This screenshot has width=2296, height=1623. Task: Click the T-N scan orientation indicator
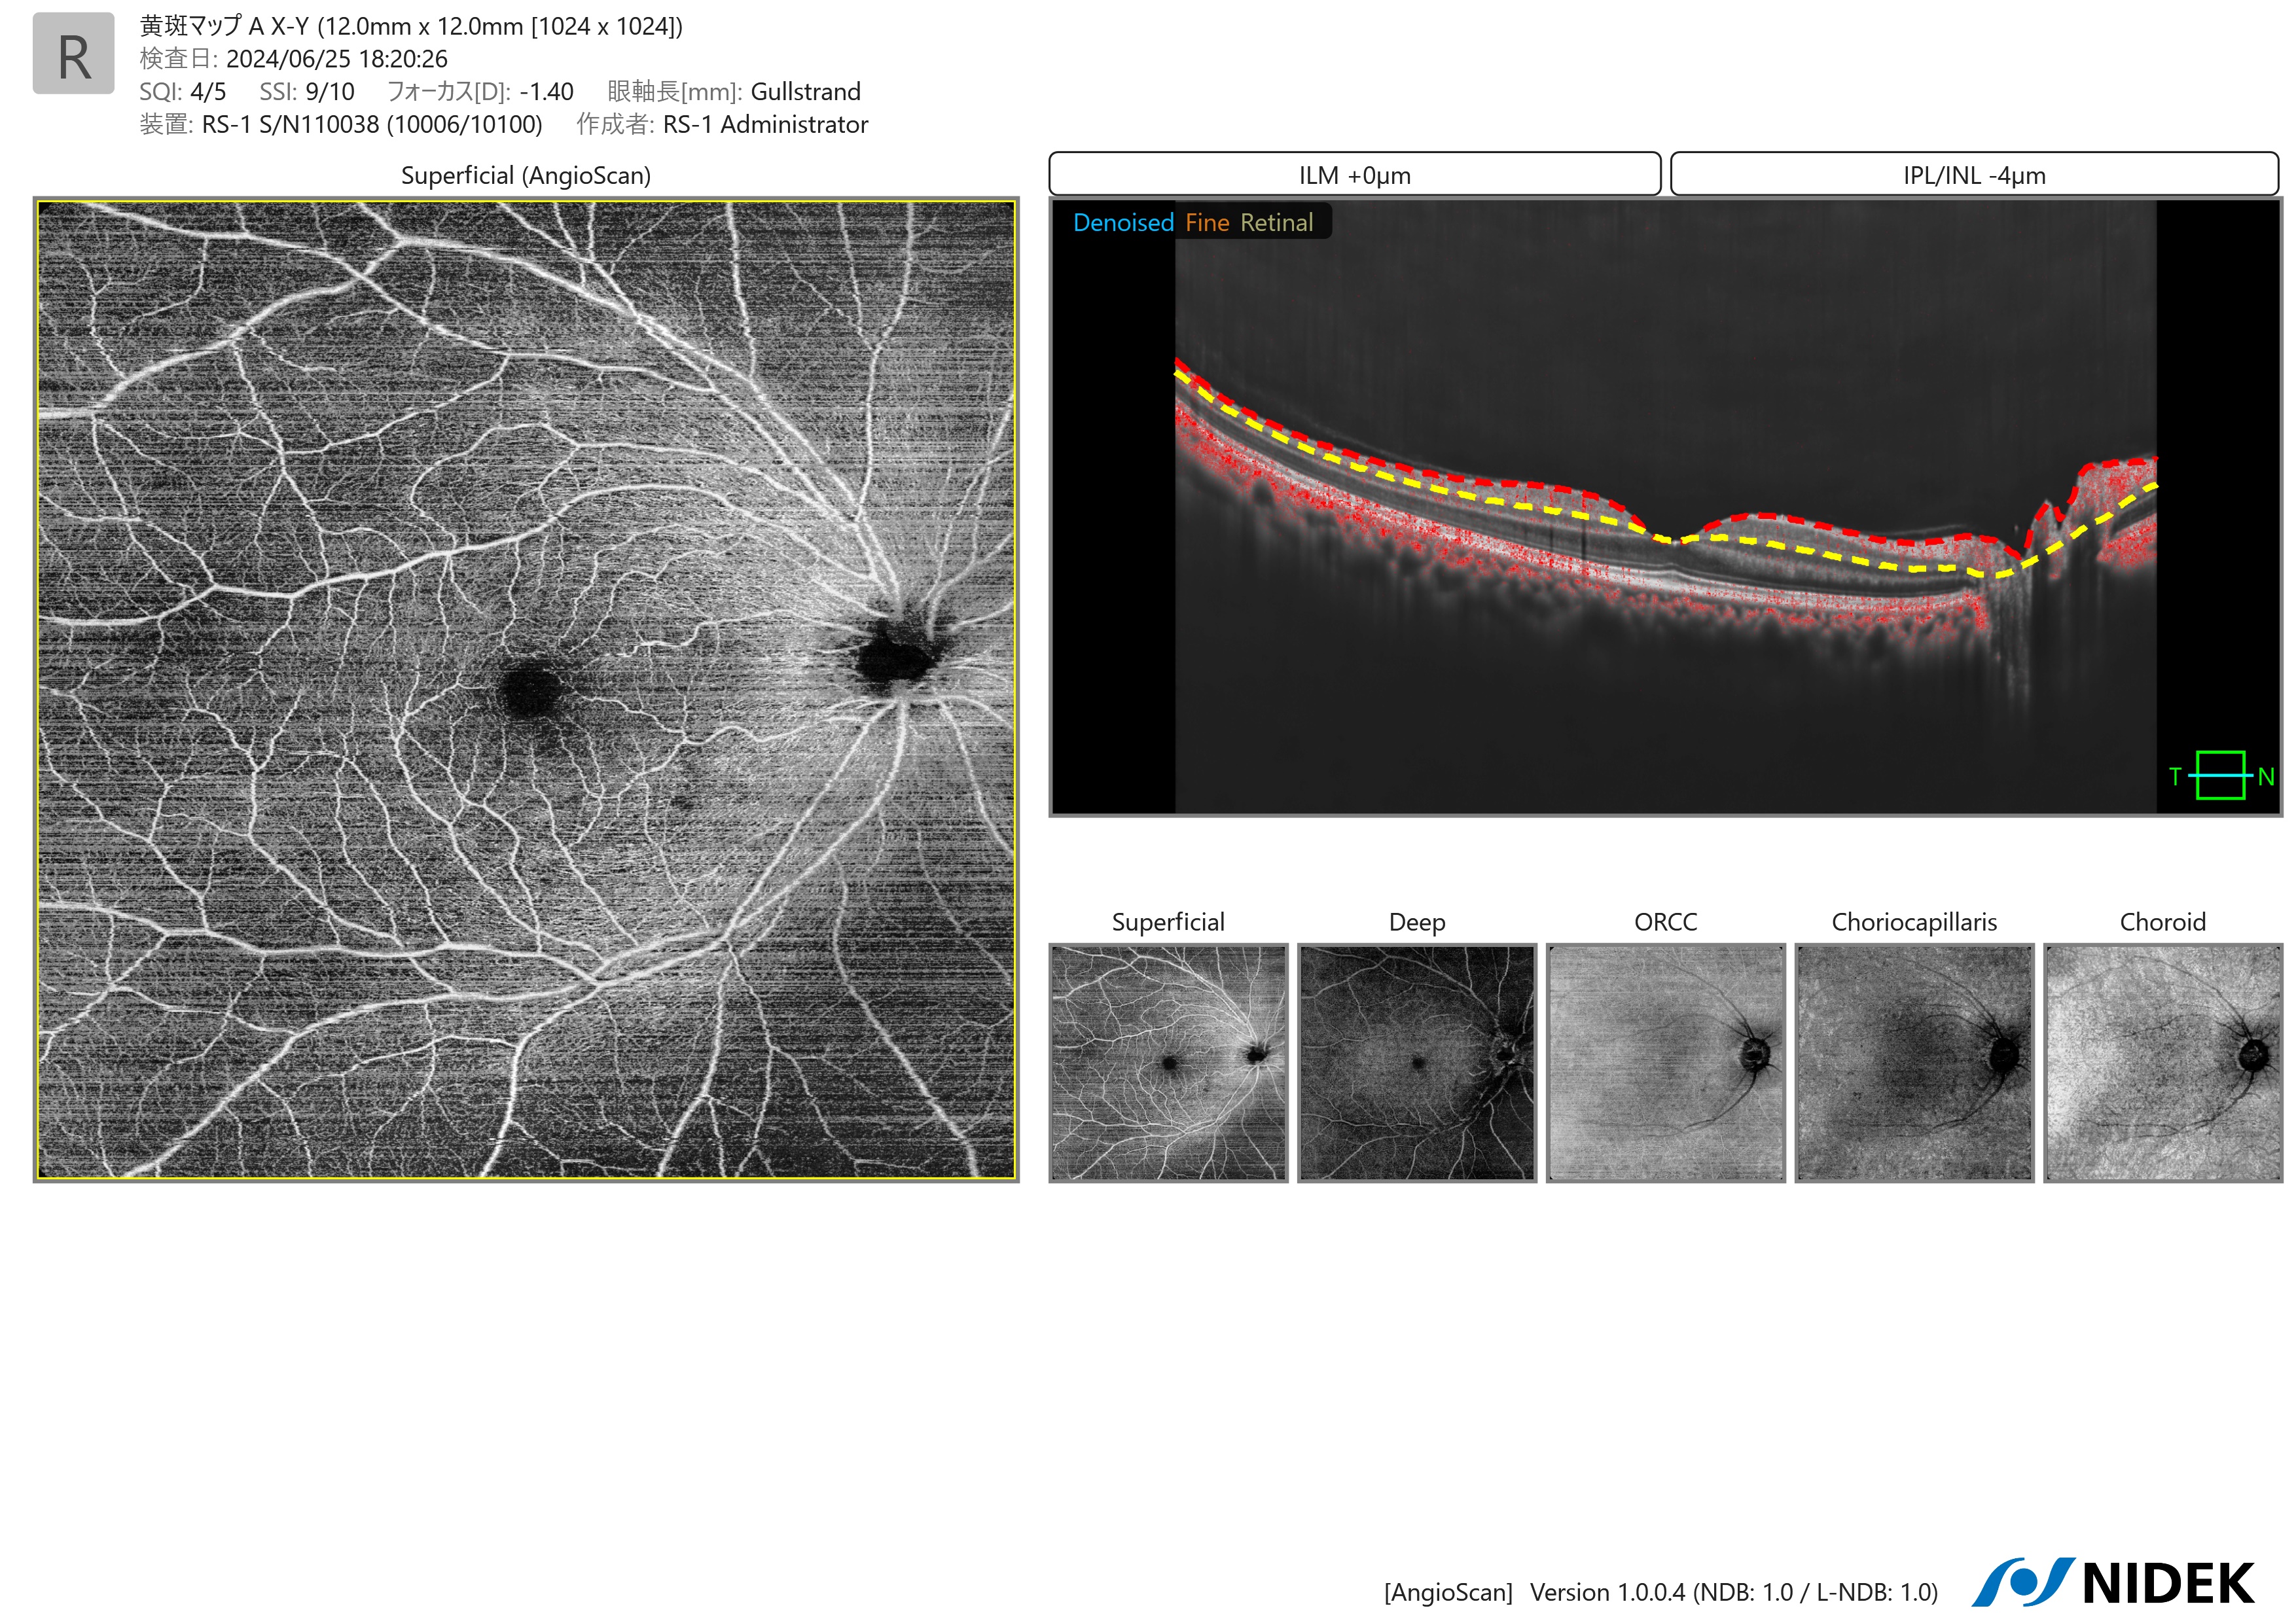tap(2221, 775)
